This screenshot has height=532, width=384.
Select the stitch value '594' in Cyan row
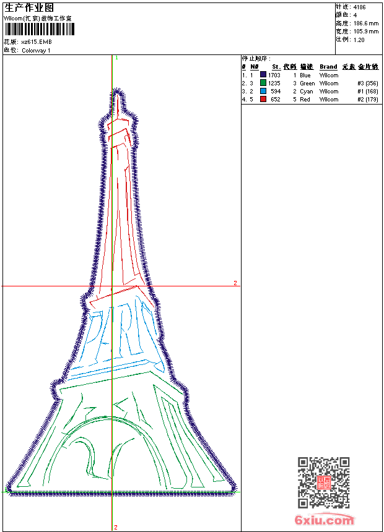click(276, 92)
